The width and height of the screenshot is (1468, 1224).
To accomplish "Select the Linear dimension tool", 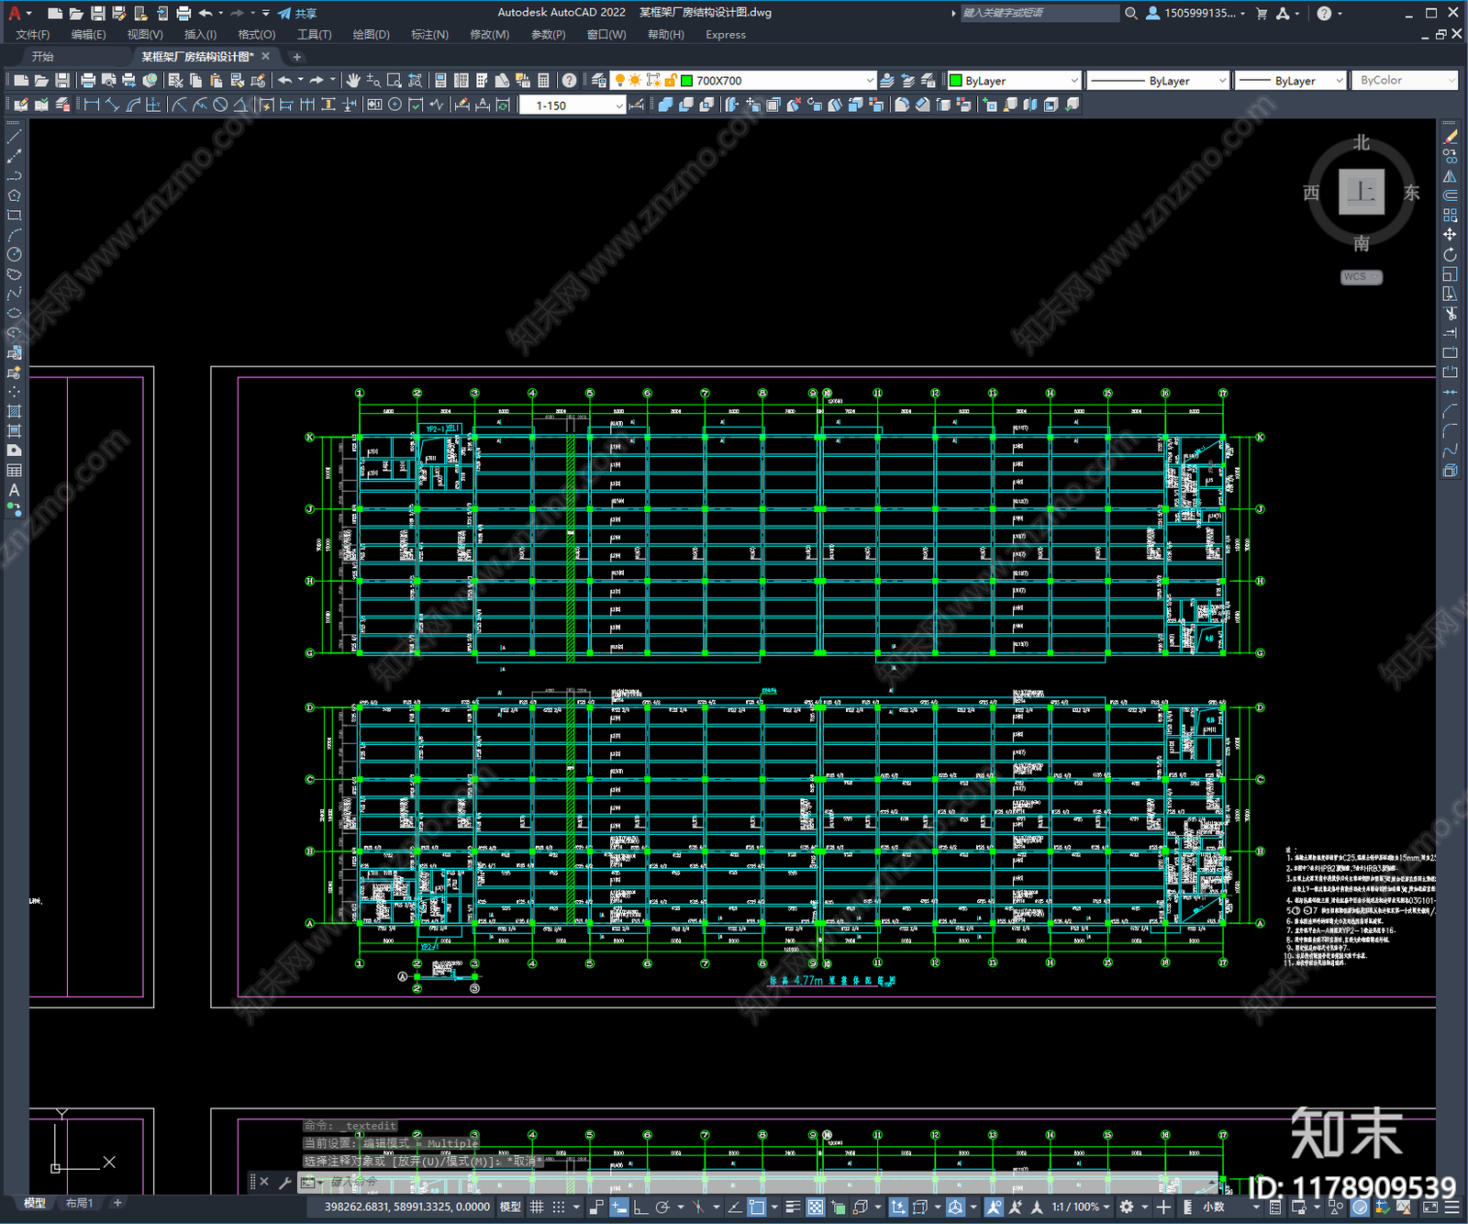I will pos(92,105).
